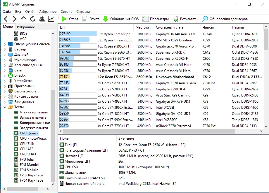The image size is (269, 193).
Task: Open the Справка menu
Action: (x=83, y=12)
